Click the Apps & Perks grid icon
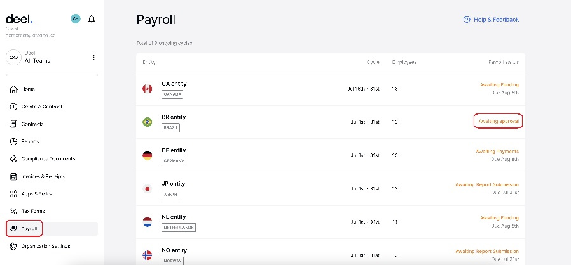This screenshot has width=571, height=265. coord(13,194)
